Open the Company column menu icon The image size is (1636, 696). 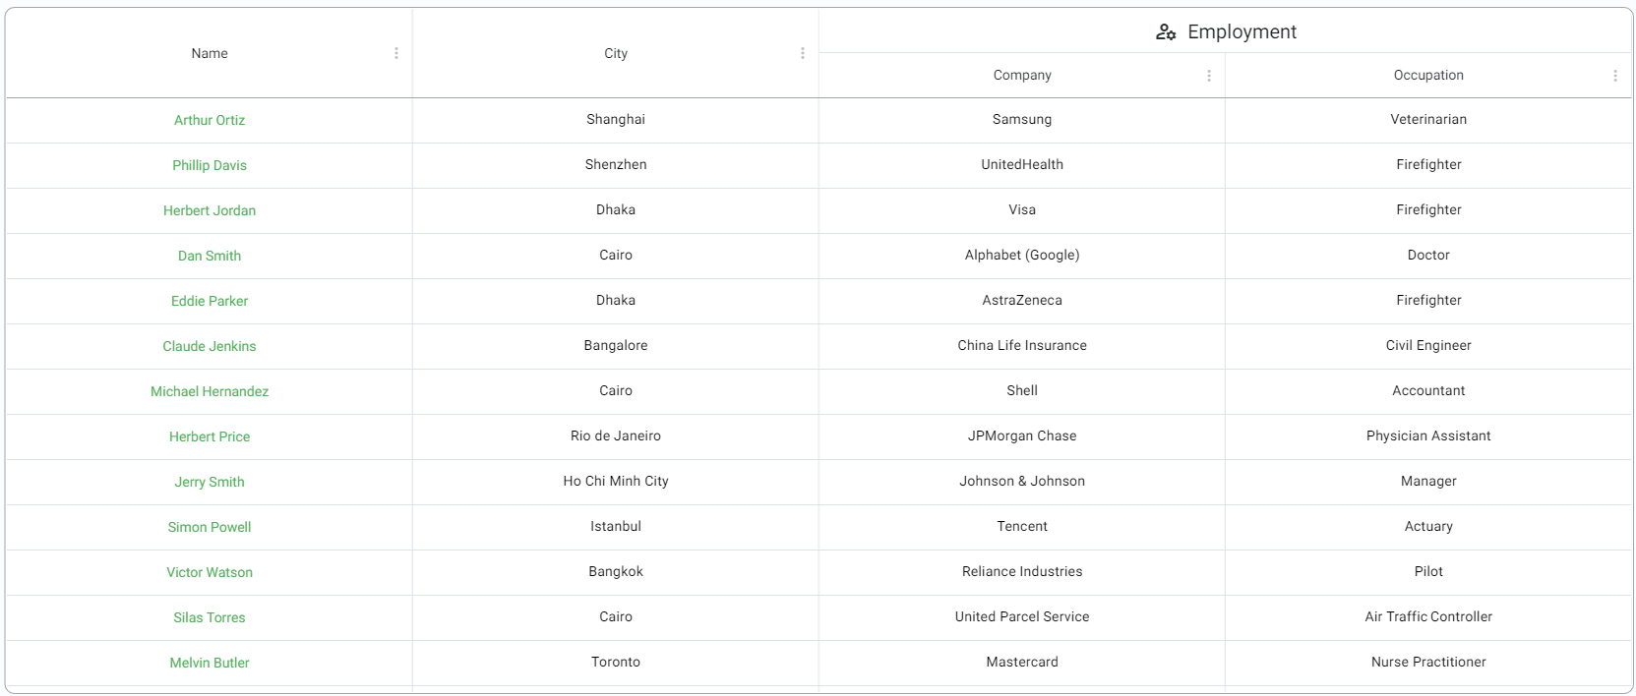pos(1209,76)
